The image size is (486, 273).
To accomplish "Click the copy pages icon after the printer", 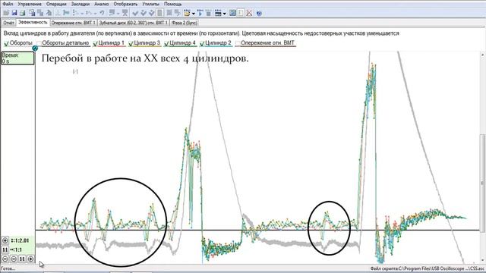I will click(32, 13).
